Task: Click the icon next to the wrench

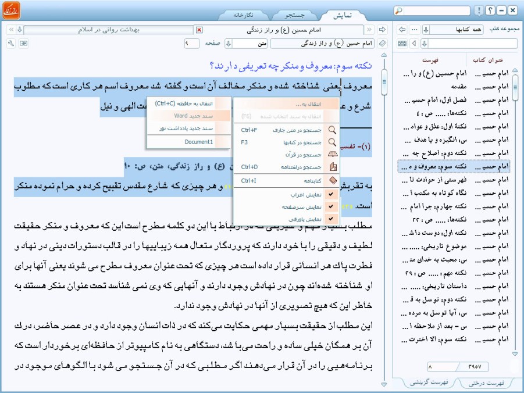Action: coord(23,44)
